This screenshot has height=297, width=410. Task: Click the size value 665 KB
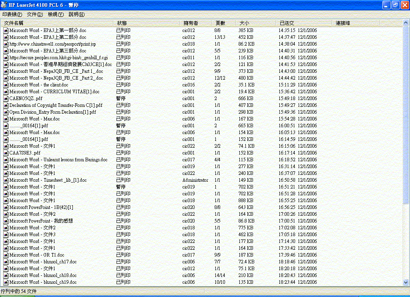[246, 126]
